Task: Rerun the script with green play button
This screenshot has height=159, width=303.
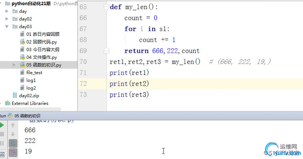Action: [1, 125]
